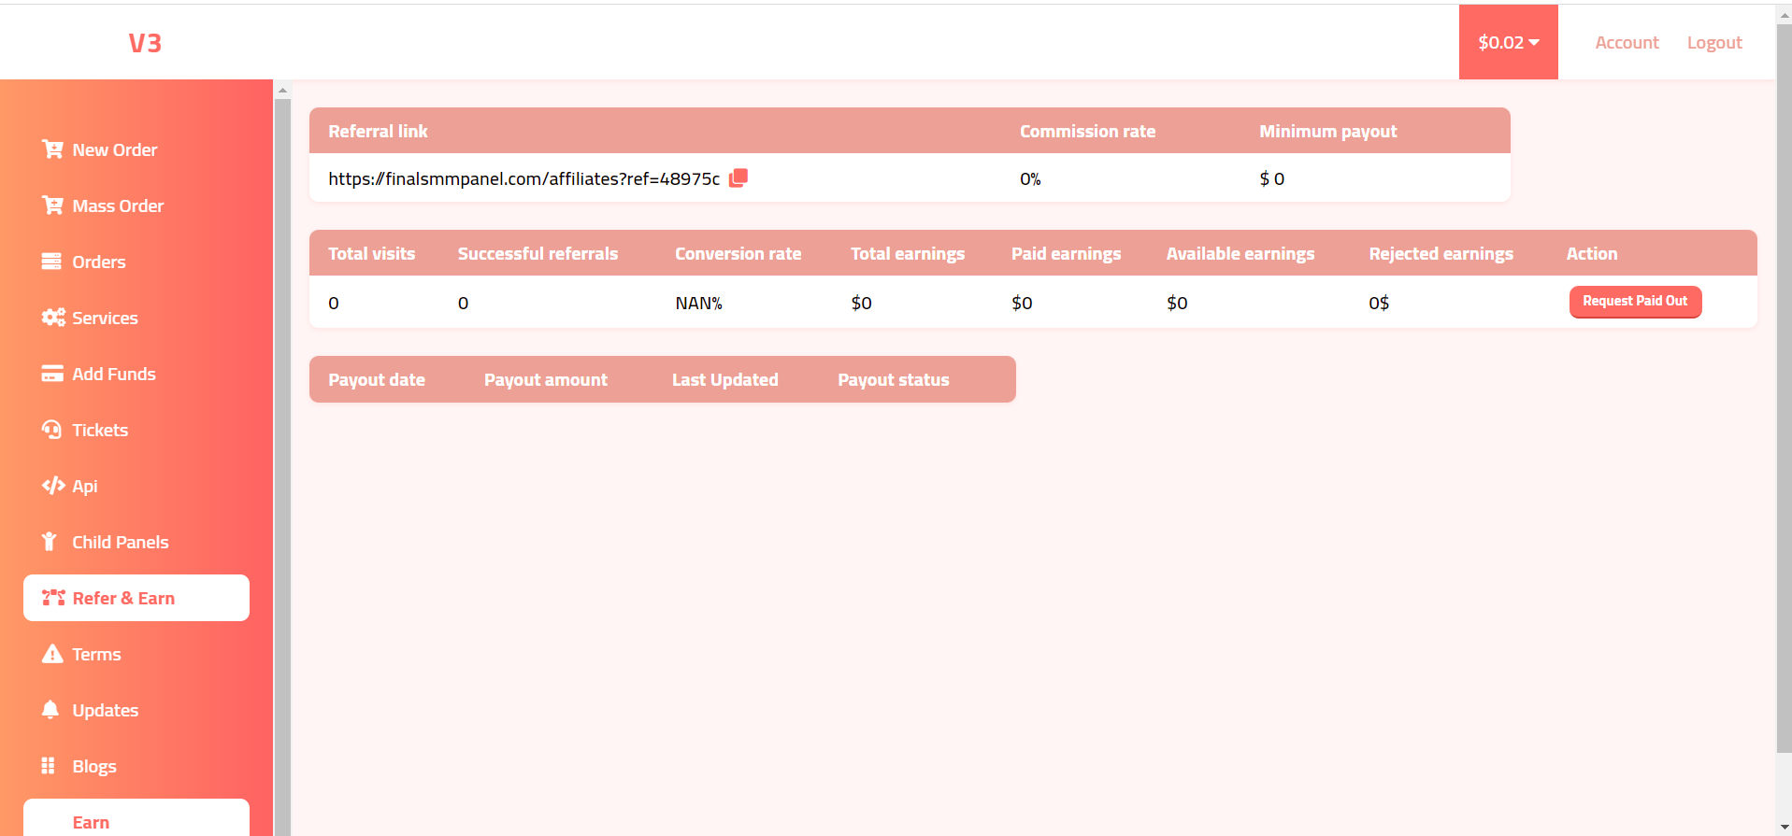This screenshot has height=836, width=1792.
Task: Open the Orders menu item
Action: pyautogui.click(x=136, y=262)
